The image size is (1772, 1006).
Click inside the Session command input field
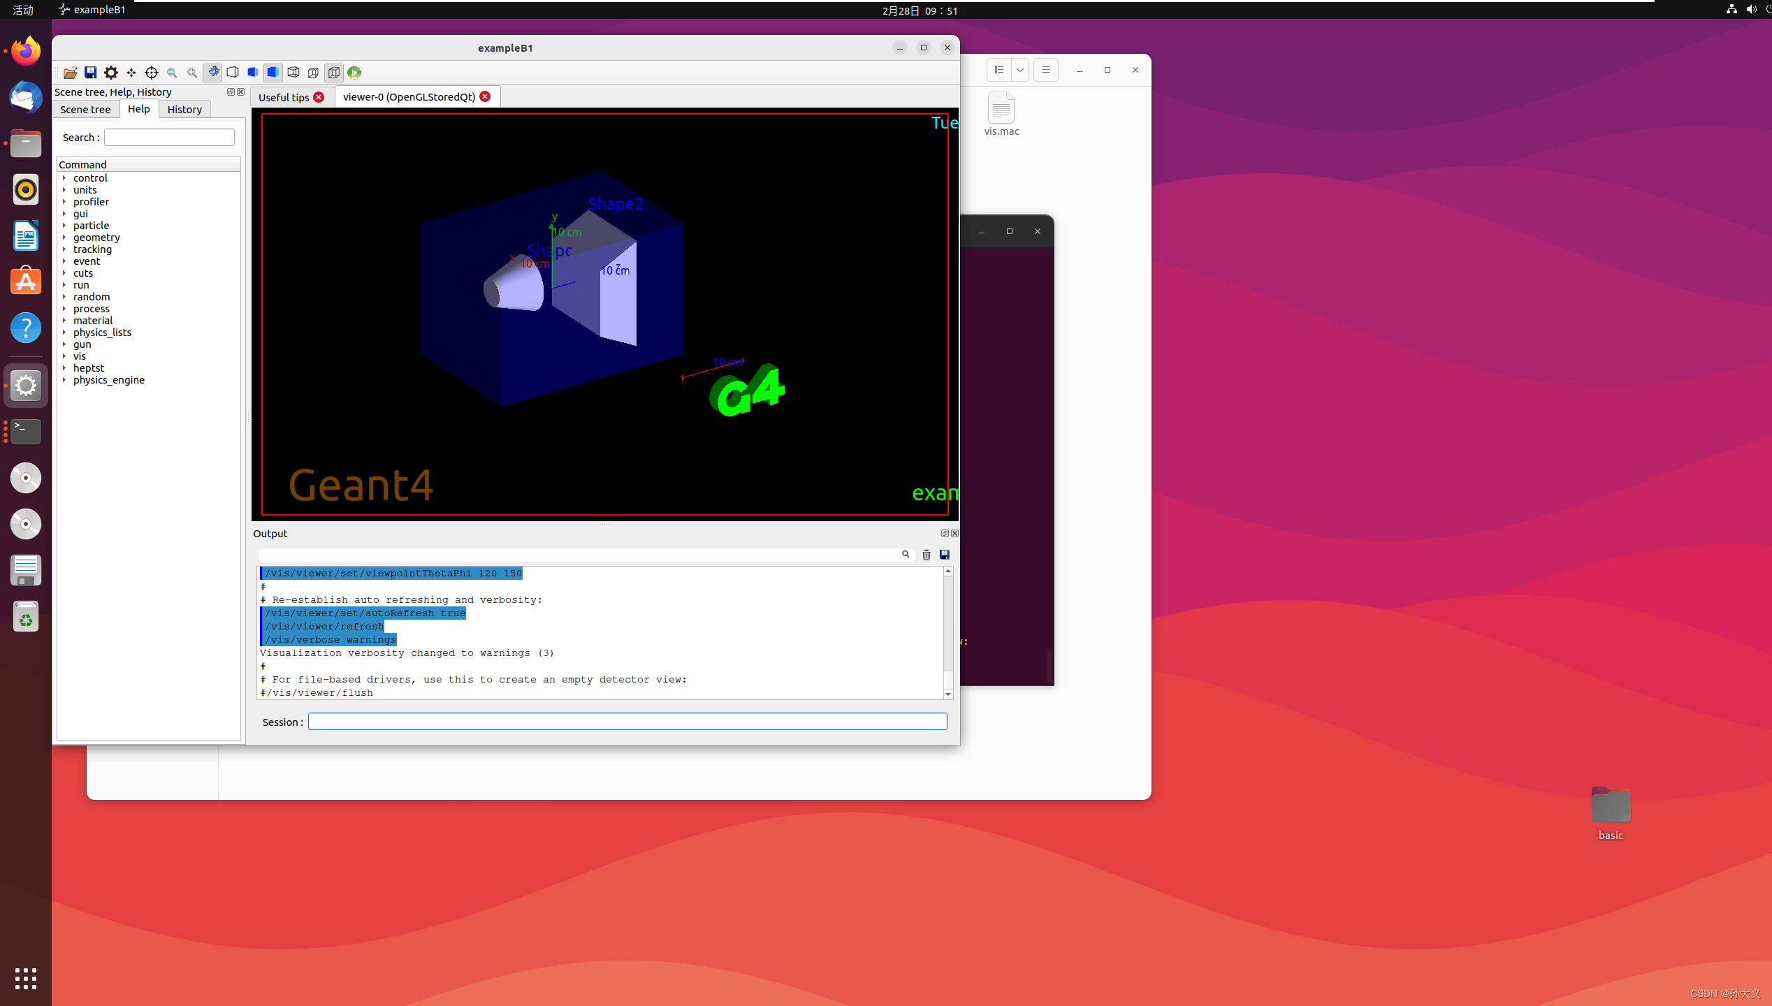(627, 721)
